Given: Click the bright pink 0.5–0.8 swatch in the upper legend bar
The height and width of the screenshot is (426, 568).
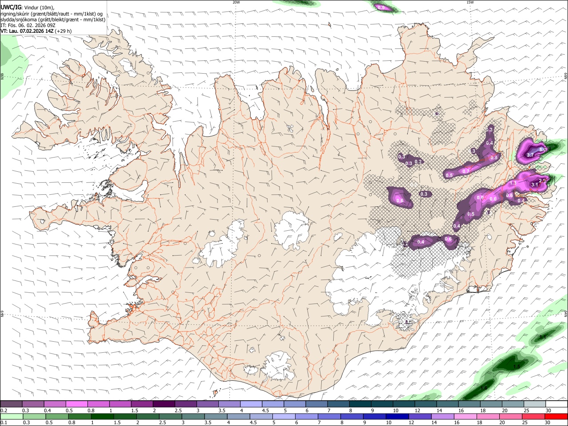Looking at the screenshot, I should point(76,404).
